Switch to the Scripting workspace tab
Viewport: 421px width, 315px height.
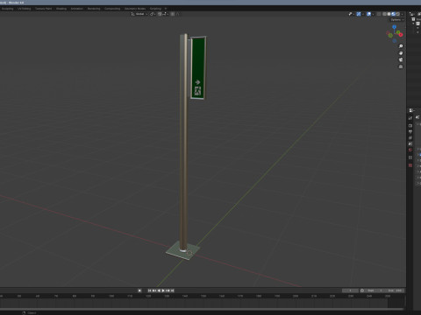[155, 9]
